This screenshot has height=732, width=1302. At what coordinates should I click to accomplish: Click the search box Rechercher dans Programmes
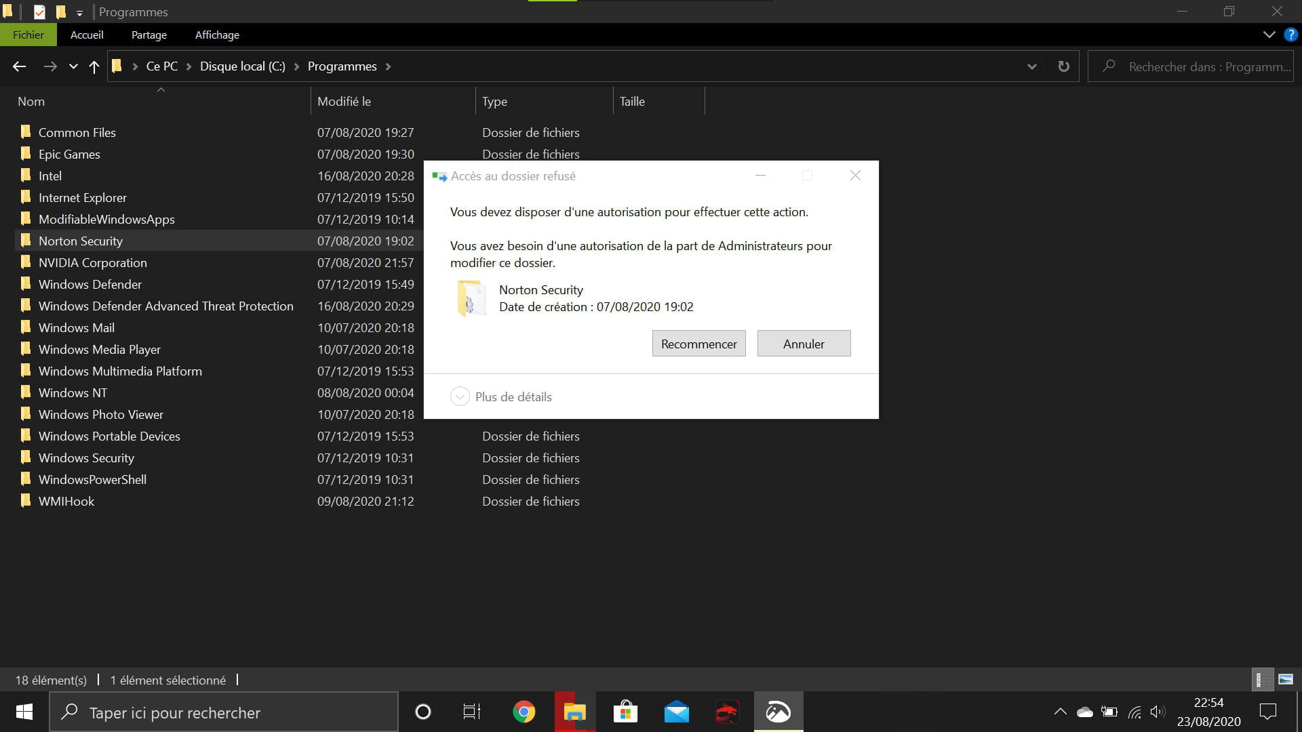(1190, 66)
